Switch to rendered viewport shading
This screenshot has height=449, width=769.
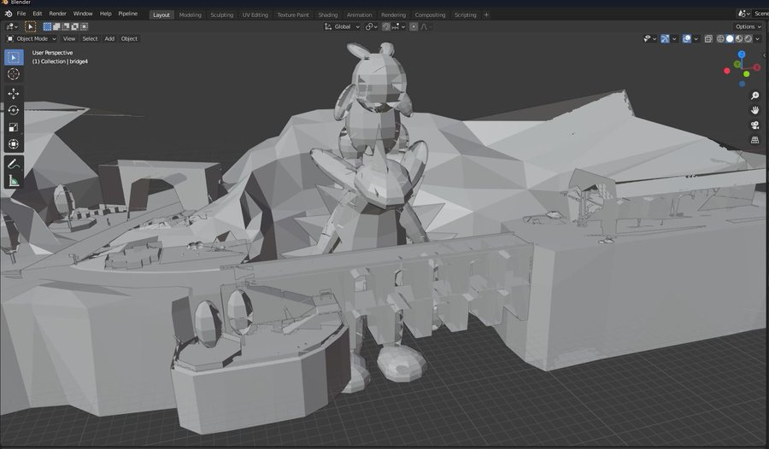point(748,38)
